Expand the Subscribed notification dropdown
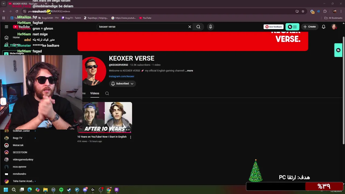The width and height of the screenshot is (345, 194). [122, 84]
